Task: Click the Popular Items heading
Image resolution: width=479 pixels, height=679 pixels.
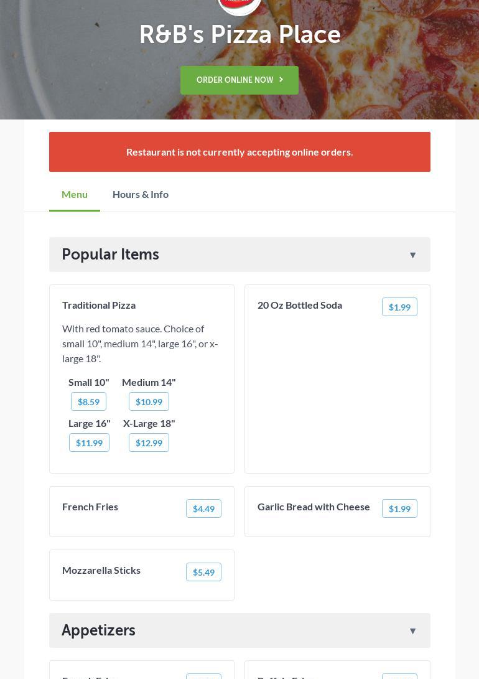Action: 111,255
